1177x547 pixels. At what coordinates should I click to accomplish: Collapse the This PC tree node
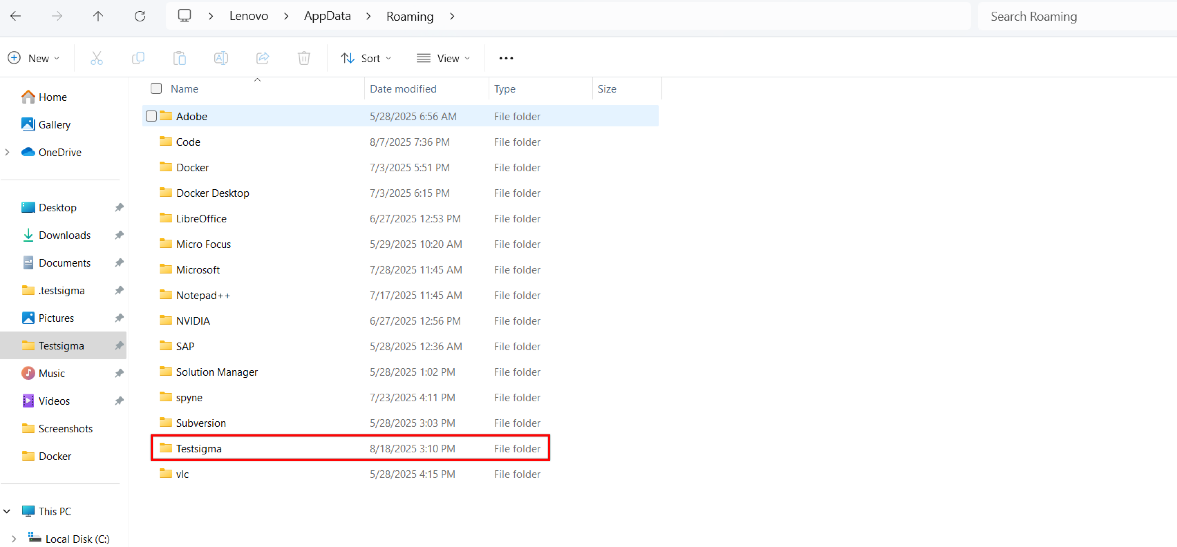pyautogui.click(x=7, y=511)
